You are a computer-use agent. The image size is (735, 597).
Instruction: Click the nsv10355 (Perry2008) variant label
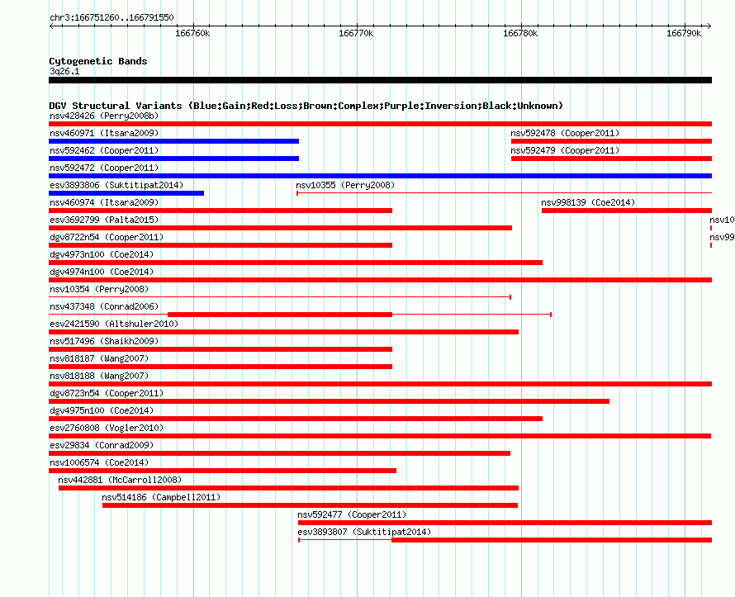click(345, 185)
